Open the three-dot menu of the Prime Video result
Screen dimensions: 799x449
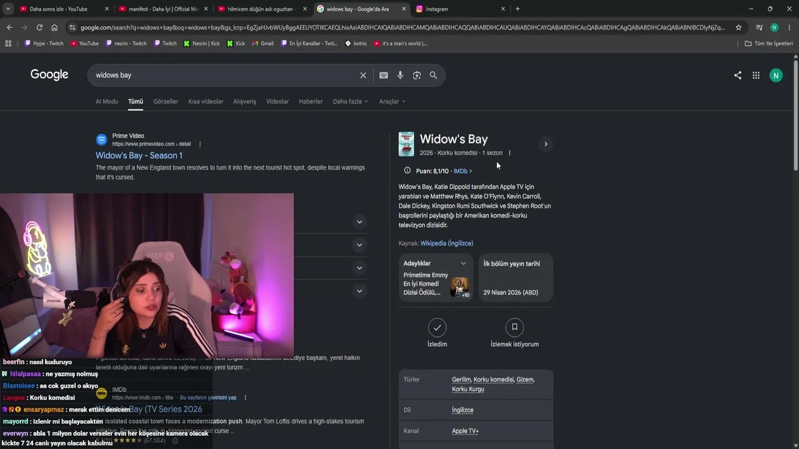200,144
